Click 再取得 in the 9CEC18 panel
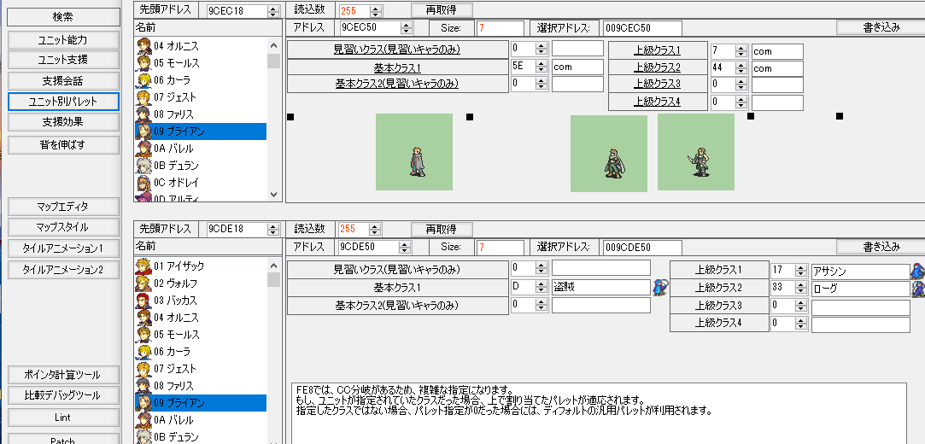Screen dimensions: 925x444 tap(442, 10)
